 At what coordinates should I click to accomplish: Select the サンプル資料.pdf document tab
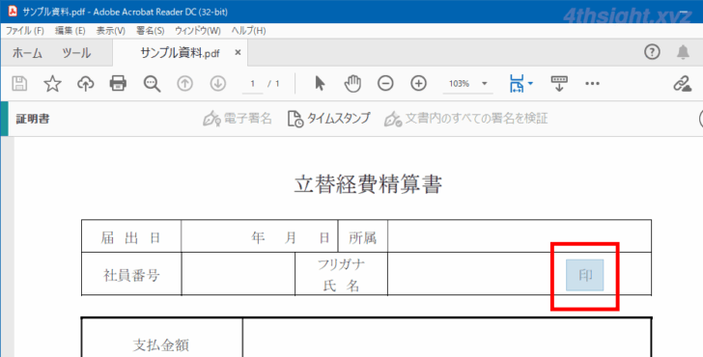180,53
